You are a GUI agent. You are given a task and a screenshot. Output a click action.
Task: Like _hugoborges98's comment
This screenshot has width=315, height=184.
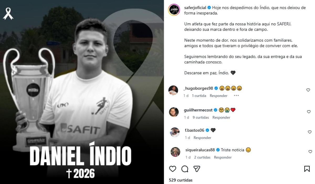pyautogui.click(x=308, y=90)
